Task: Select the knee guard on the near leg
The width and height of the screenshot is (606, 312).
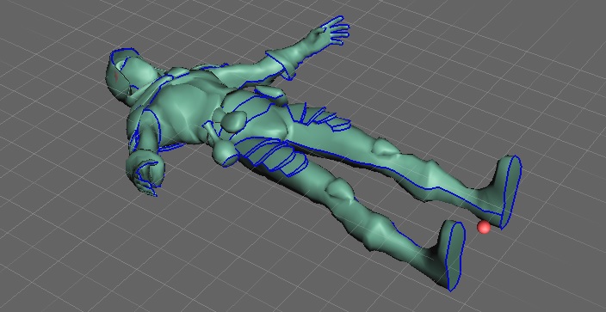Action: click(x=340, y=189)
